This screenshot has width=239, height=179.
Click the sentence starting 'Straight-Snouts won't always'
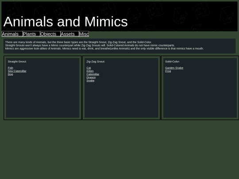(x=90, y=46)
